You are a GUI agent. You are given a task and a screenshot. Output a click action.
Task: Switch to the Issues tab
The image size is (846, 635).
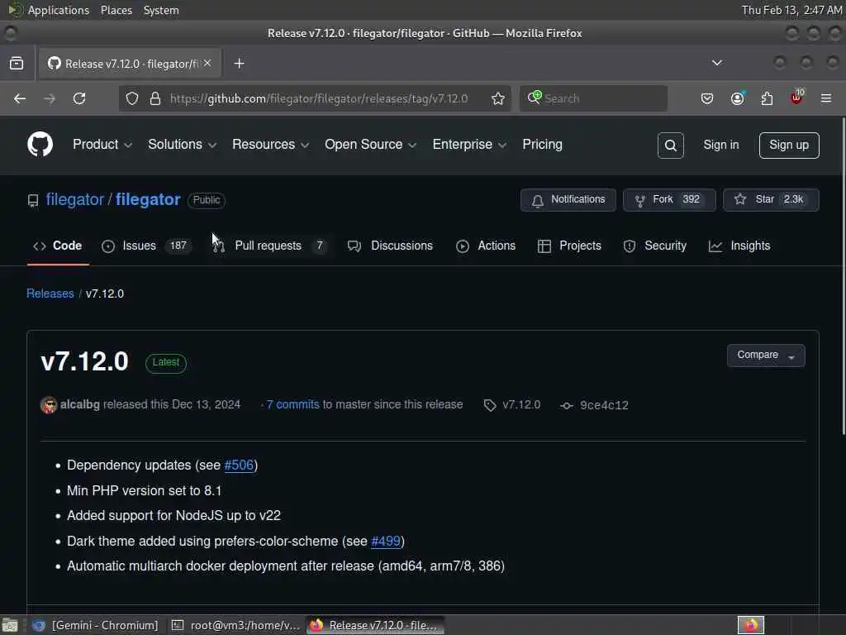coord(146,246)
